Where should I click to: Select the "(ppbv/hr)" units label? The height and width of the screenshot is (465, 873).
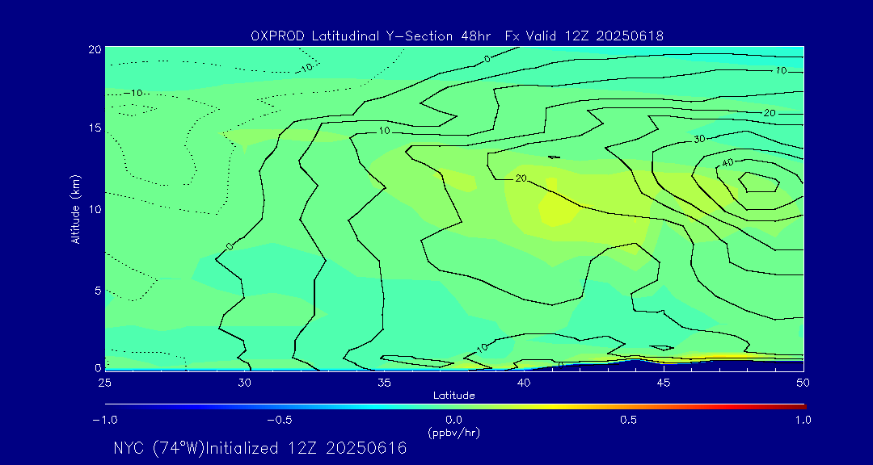click(x=453, y=432)
